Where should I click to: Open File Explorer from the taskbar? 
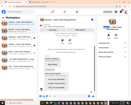[x=47, y=103]
